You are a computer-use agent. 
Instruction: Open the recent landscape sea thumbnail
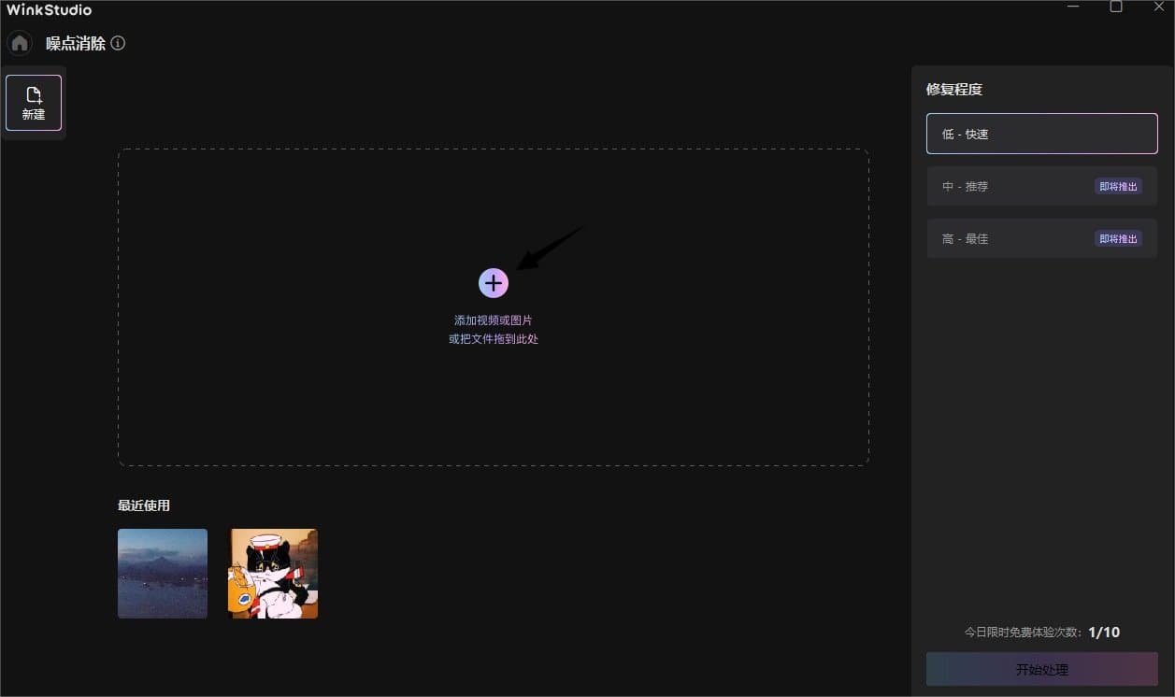(x=163, y=574)
